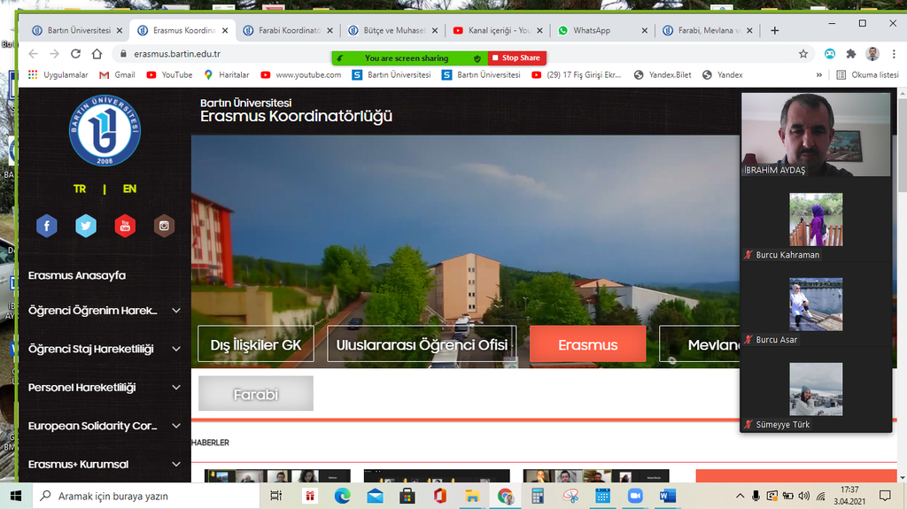Show more bookmarks with double chevron

pyautogui.click(x=819, y=74)
